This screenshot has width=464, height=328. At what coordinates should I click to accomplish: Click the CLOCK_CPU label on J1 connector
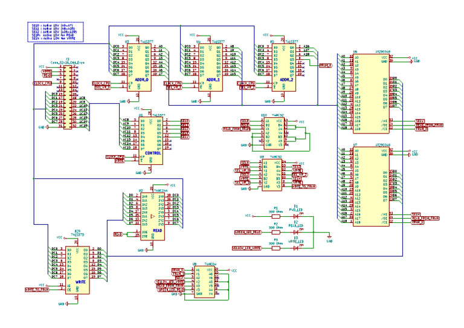tap(42, 83)
